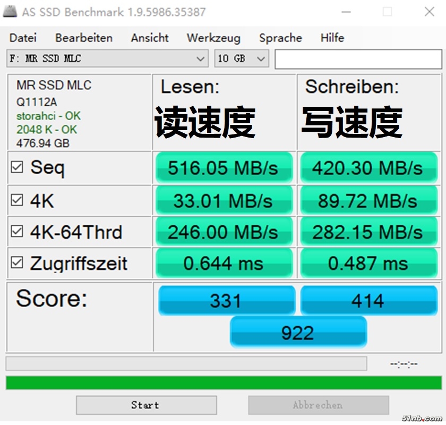Close the AS SSD Benchmark window
446x425 pixels.
[x=429, y=12]
